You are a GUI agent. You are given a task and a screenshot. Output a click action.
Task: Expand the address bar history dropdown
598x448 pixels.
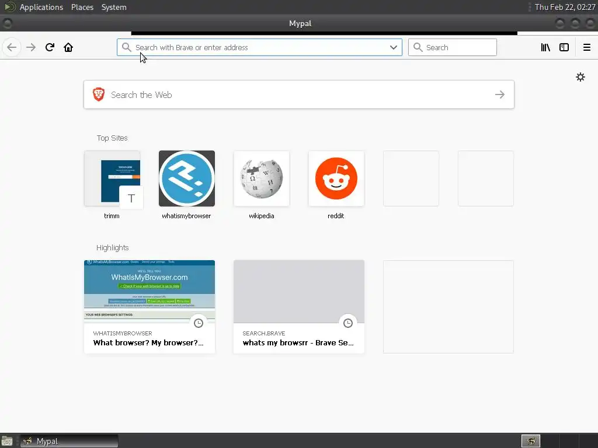click(394, 47)
